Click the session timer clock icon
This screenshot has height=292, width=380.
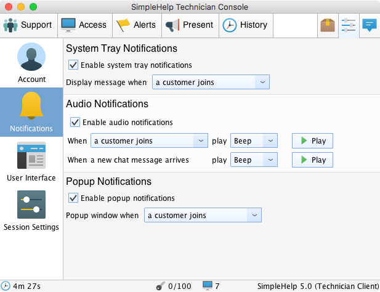coord(6,286)
